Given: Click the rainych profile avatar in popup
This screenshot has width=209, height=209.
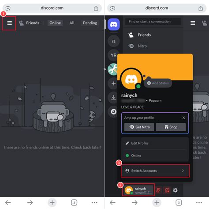Looking at the screenshot, I should pyautogui.click(x=131, y=79).
